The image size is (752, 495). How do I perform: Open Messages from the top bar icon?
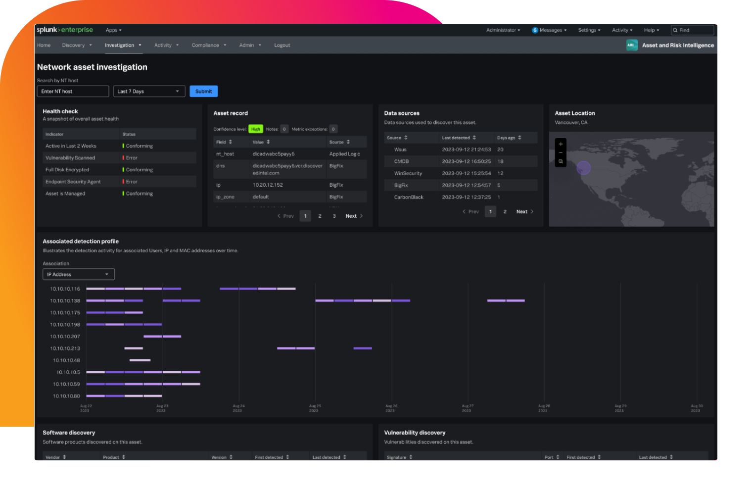coord(535,30)
